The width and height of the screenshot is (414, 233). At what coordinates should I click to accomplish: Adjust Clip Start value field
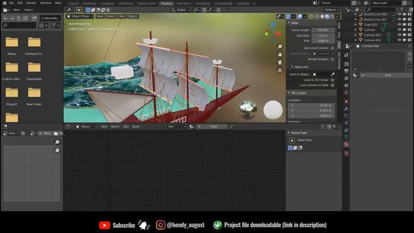323,36
